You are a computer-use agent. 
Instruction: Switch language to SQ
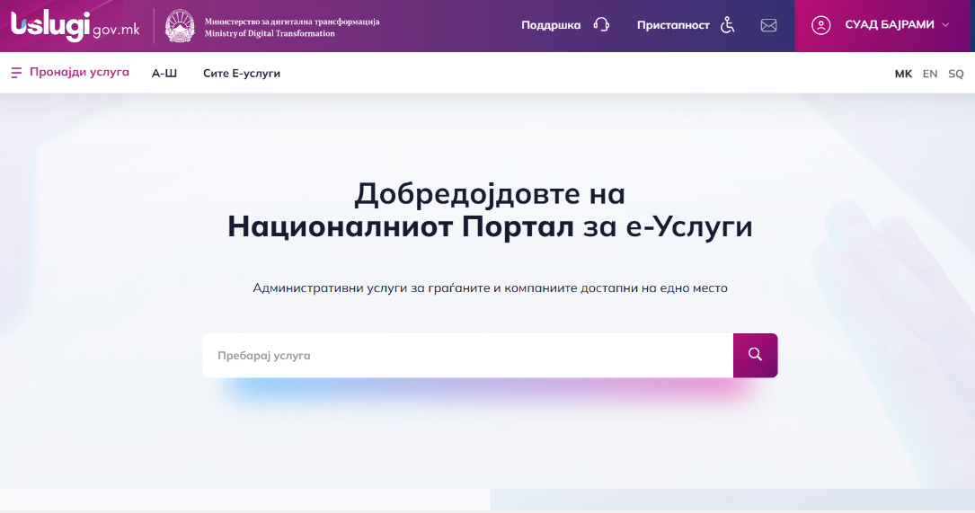point(956,74)
